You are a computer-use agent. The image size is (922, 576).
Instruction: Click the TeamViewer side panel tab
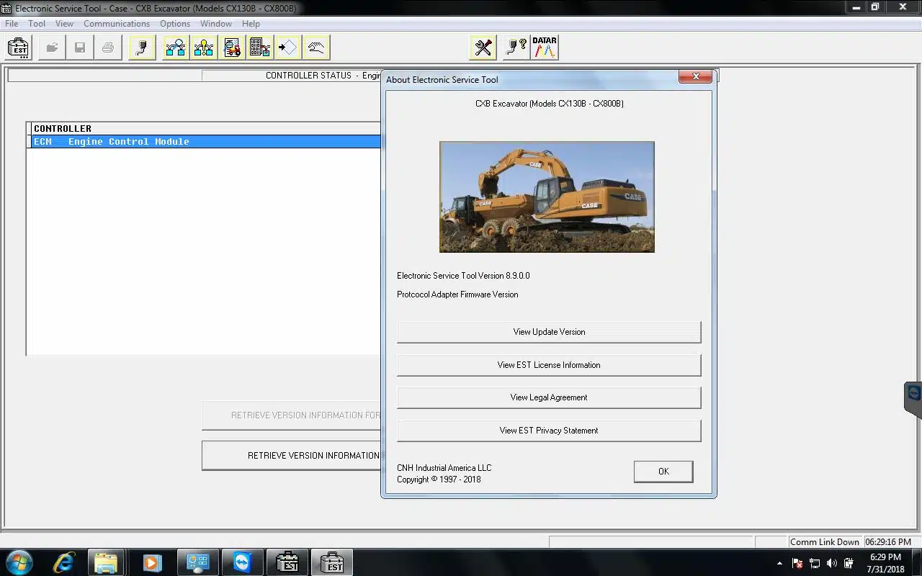(913, 399)
